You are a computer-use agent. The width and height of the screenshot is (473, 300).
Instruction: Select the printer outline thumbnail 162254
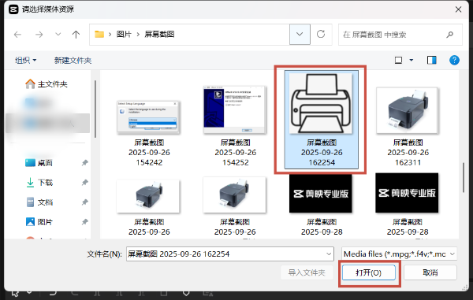[321, 104]
